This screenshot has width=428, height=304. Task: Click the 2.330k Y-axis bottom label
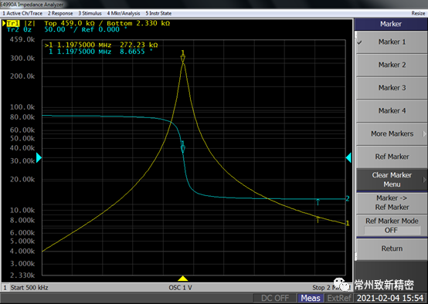pos(22,275)
